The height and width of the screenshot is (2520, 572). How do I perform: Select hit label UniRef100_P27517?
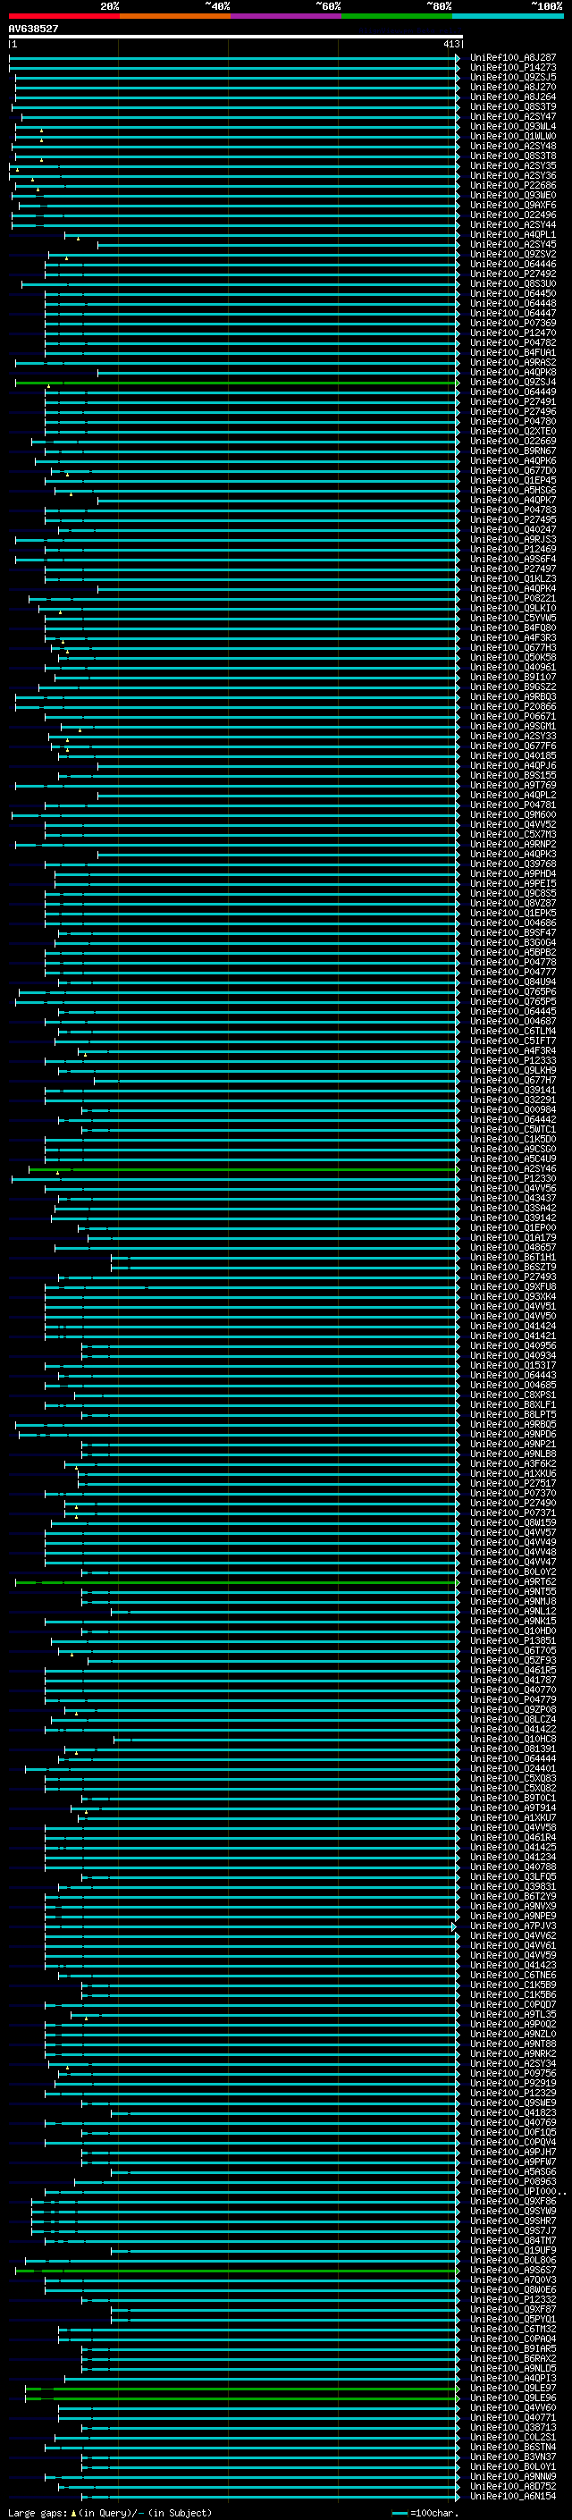point(513,1484)
